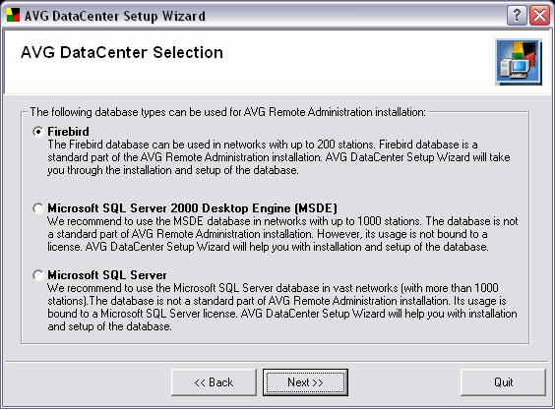The height and width of the screenshot is (409, 555).
Task: Close the setup wizard with X button
Action: (x=540, y=16)
